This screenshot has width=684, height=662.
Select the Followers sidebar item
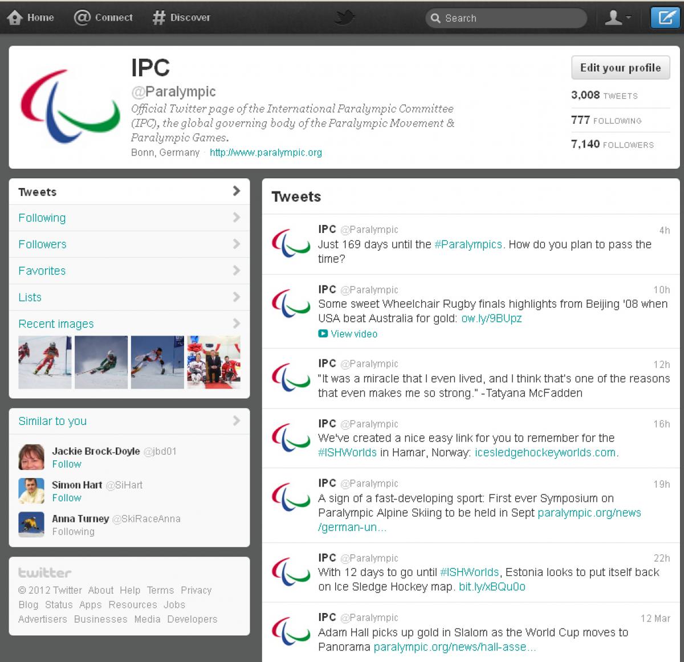point(129,244)
